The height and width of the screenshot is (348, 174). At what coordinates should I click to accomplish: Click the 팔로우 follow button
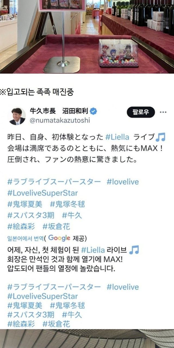pyautogui.click(x=141, y=112)
